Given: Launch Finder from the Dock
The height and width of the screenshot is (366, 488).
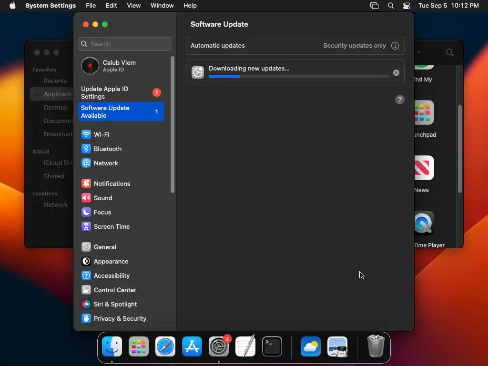Looking at the screenshot, I should click(x=112, y=346).
